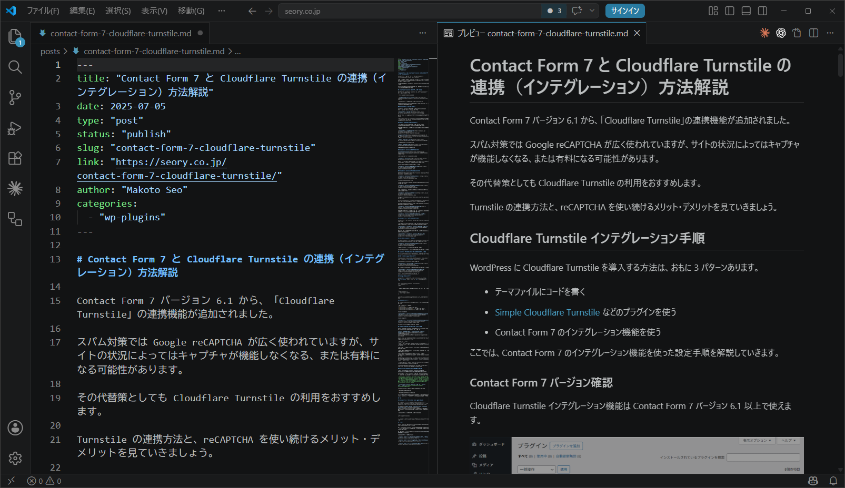This screenshot has height=488, width=845.
Task: Toggle the primary side bar
Action: click(x=730, y=11)
